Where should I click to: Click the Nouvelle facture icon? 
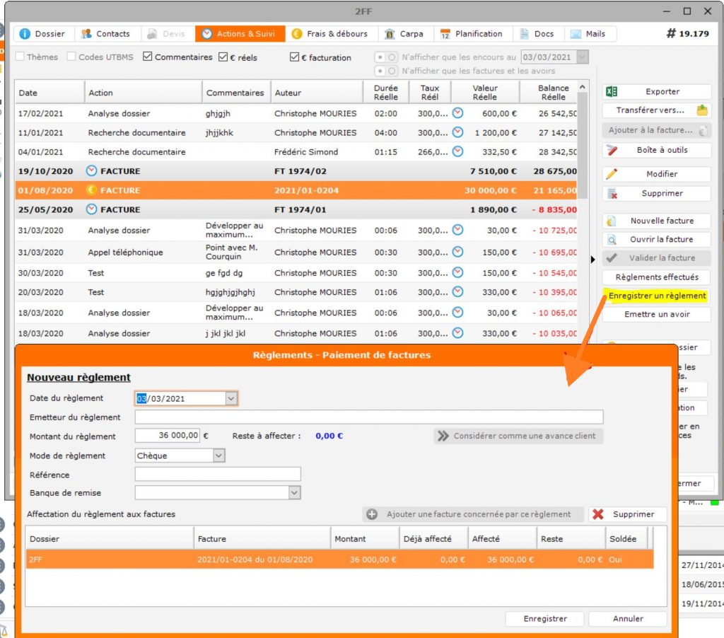tap(612, 221)
